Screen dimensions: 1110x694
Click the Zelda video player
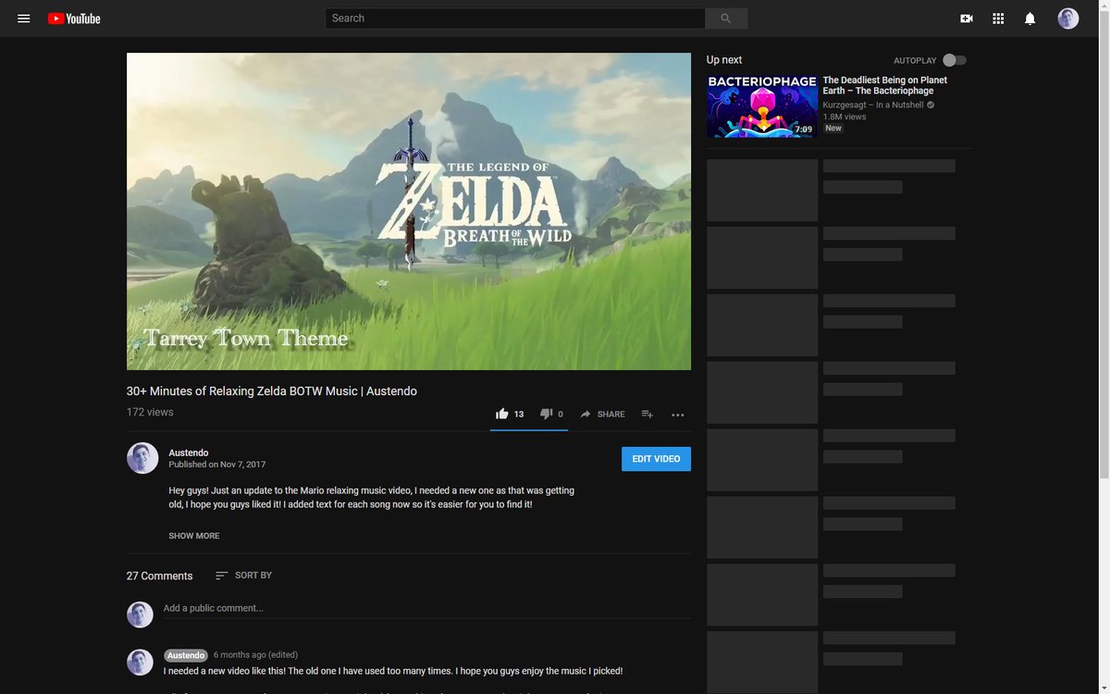(409, 211)
